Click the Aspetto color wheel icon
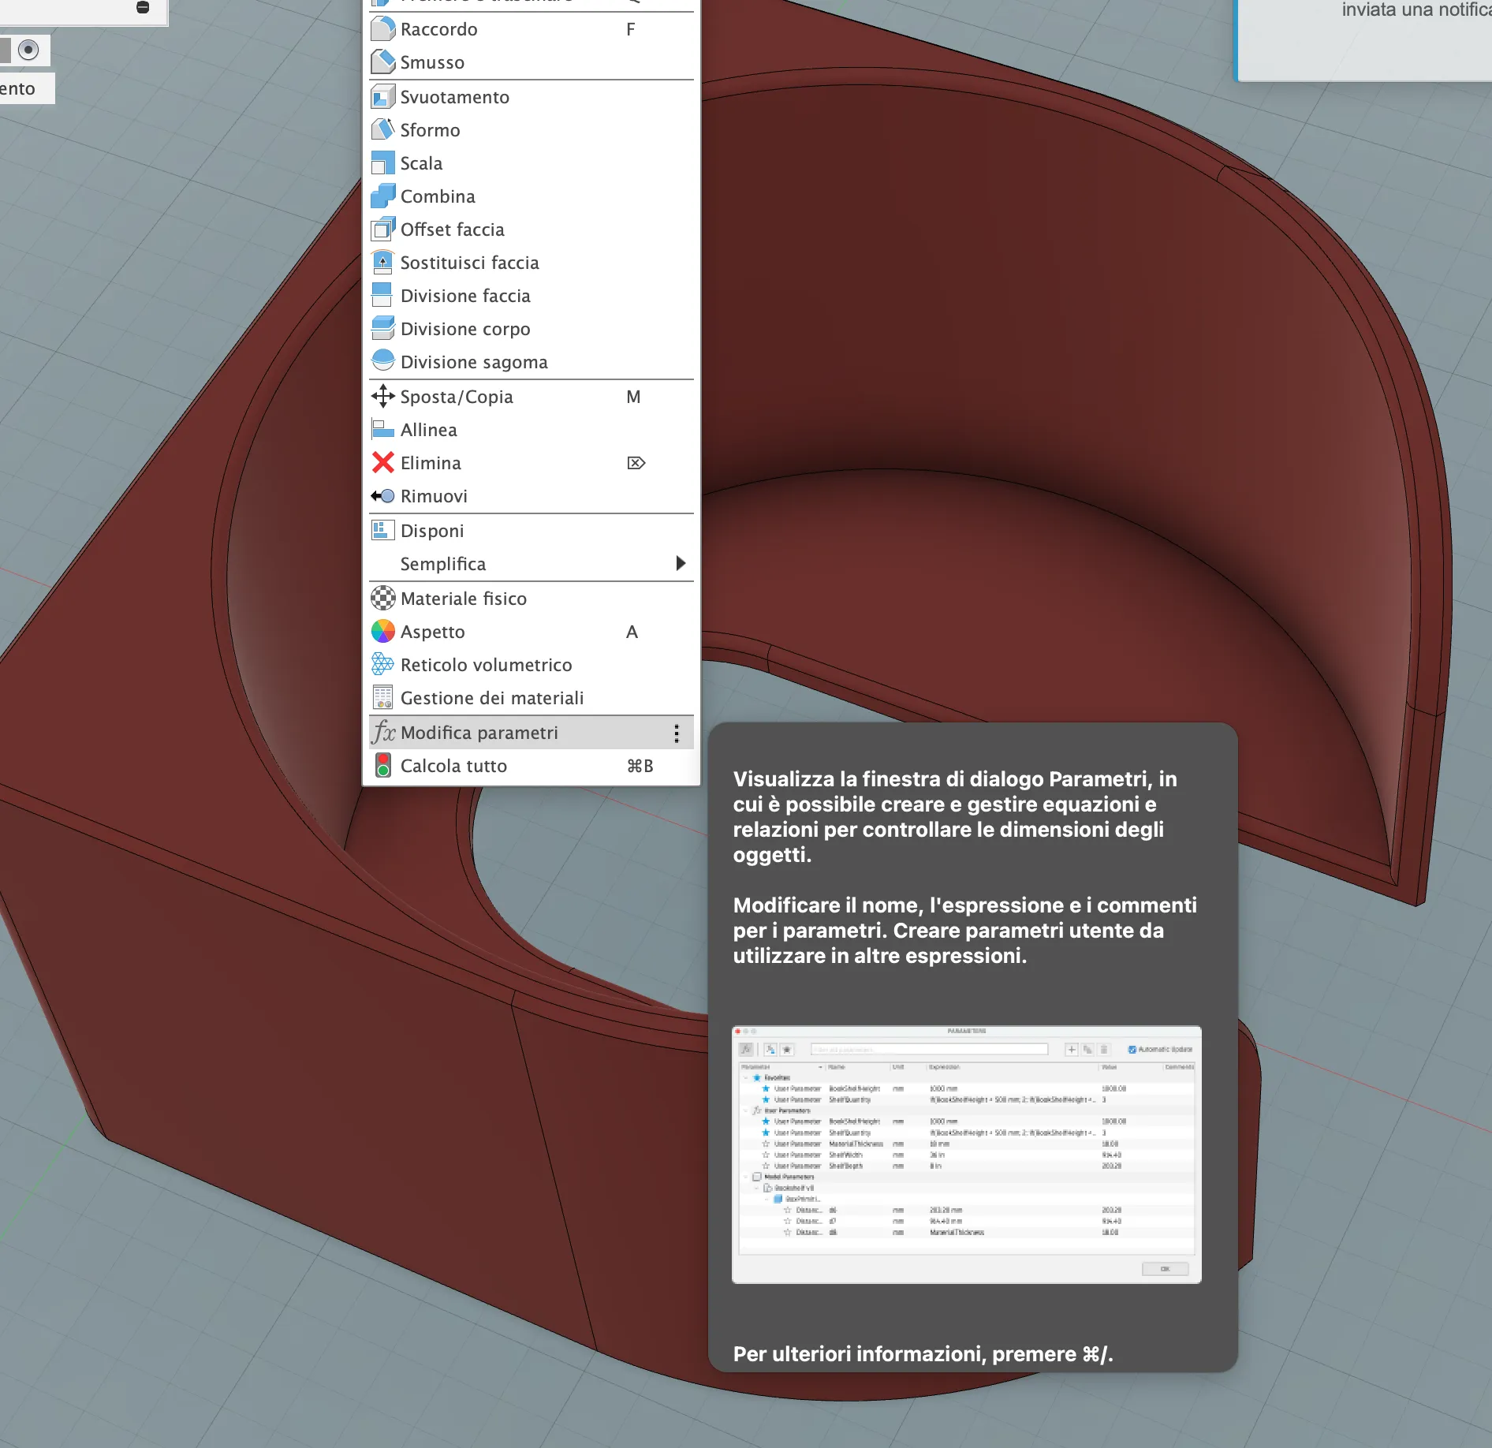 coord(382,632)
